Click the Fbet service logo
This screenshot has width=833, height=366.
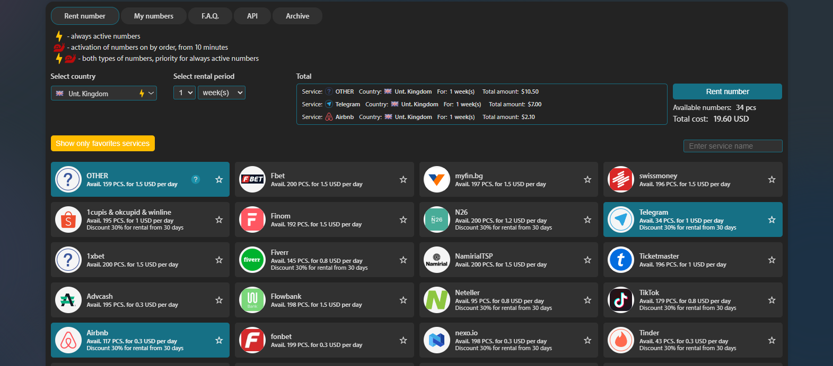point(252,179)
